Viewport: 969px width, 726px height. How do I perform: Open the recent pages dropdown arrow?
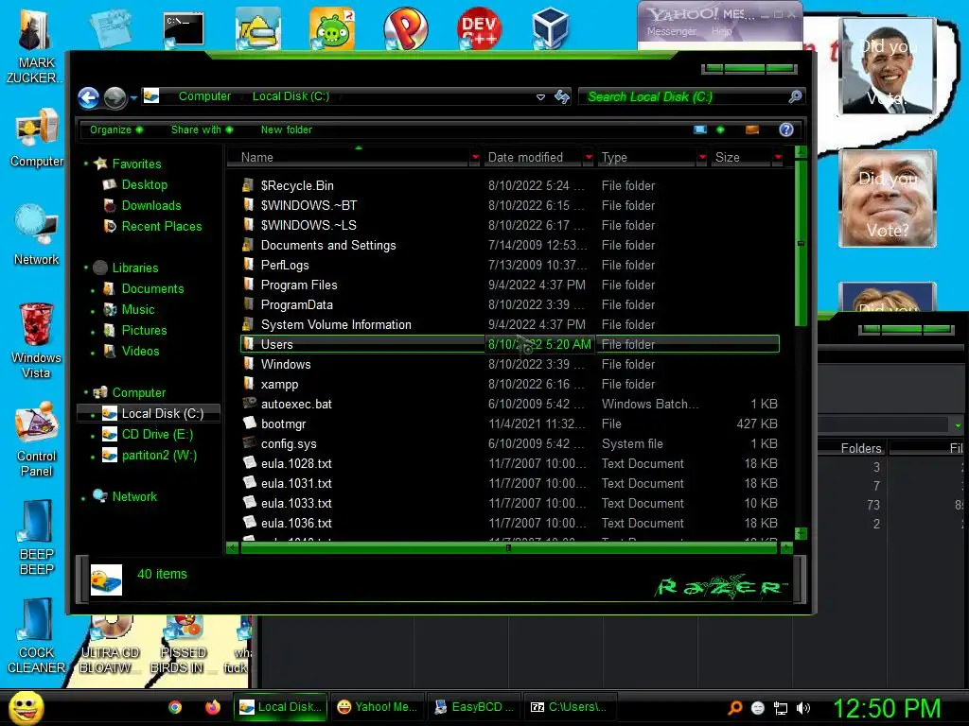click(x=133, y=97)
